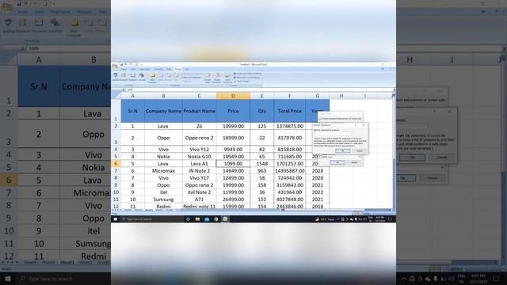Switch to the Home ribbon tab
The image size is (507, 285).
tap(124, 69)
